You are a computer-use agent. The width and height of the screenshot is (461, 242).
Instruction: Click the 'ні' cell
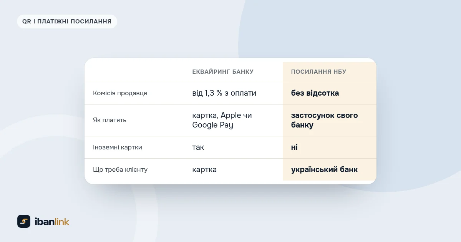[294, 148]
